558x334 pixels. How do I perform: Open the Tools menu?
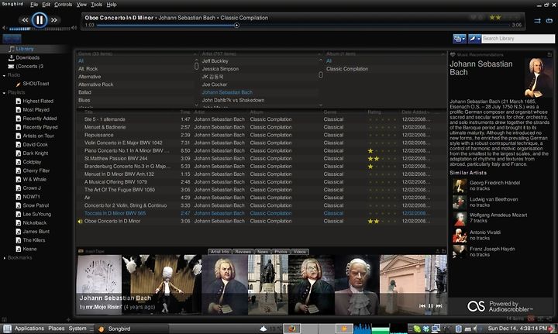coord(96,5)
